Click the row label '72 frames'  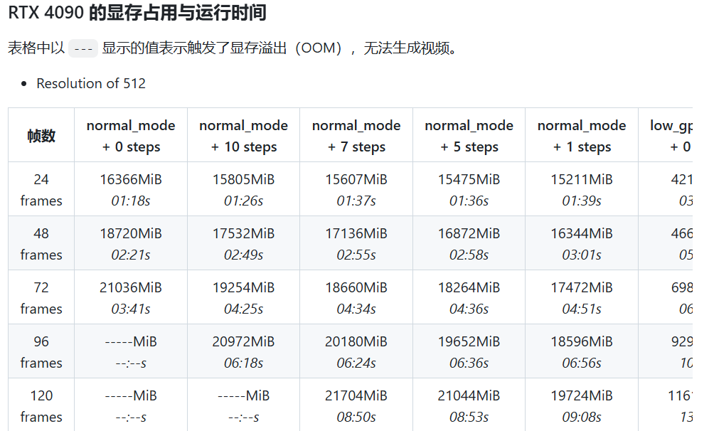click(41, 297)
